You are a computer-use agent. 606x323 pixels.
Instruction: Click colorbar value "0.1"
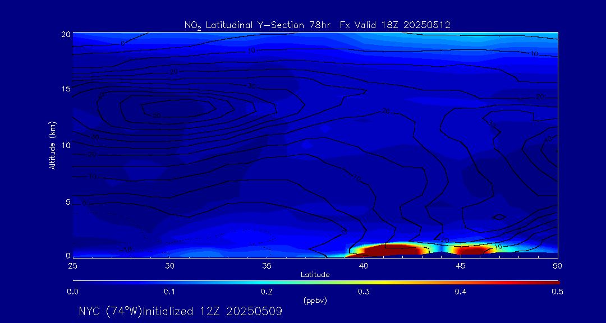pyautogui.click(x=169, y=292)
